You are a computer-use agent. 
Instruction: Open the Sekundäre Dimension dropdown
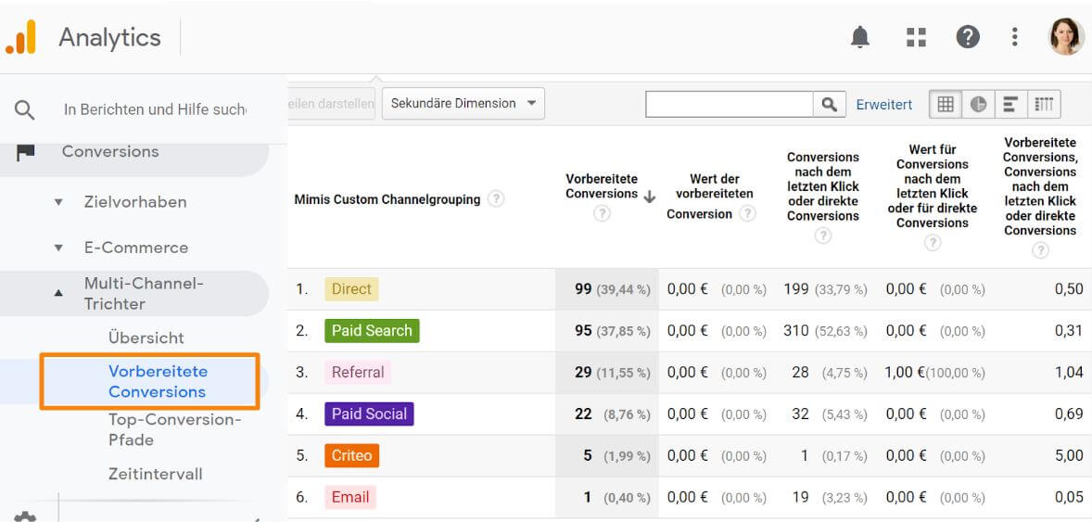[x=463, y=104]
